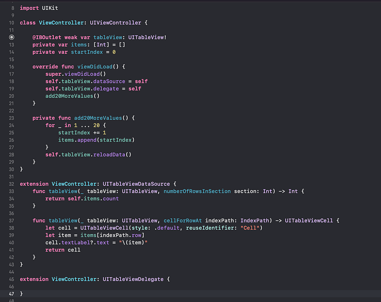This screenshot has height=302, width=381.
Task: Click dataSource on line 18
Action: pyautogui.click(x=109, y=81)
